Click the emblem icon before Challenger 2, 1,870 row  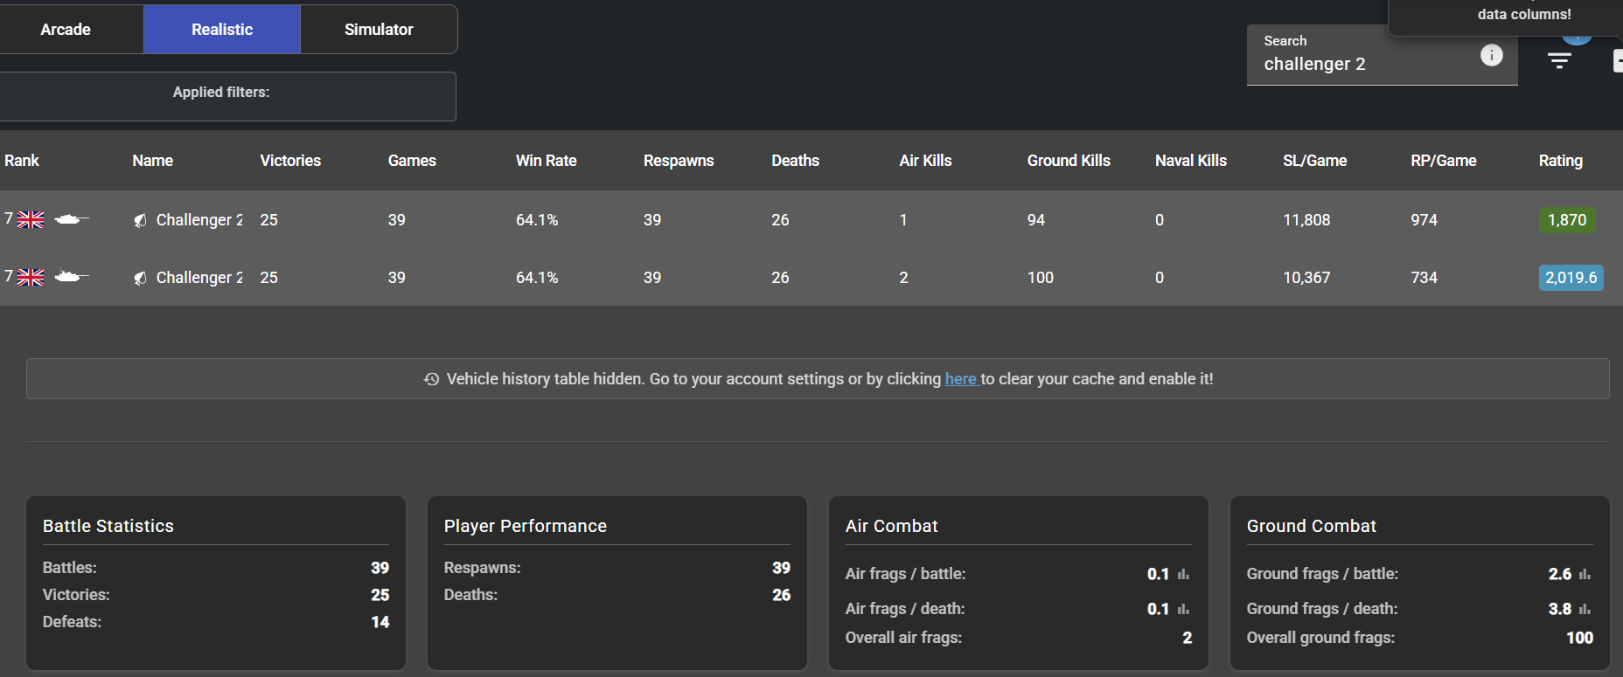[140, 220]
